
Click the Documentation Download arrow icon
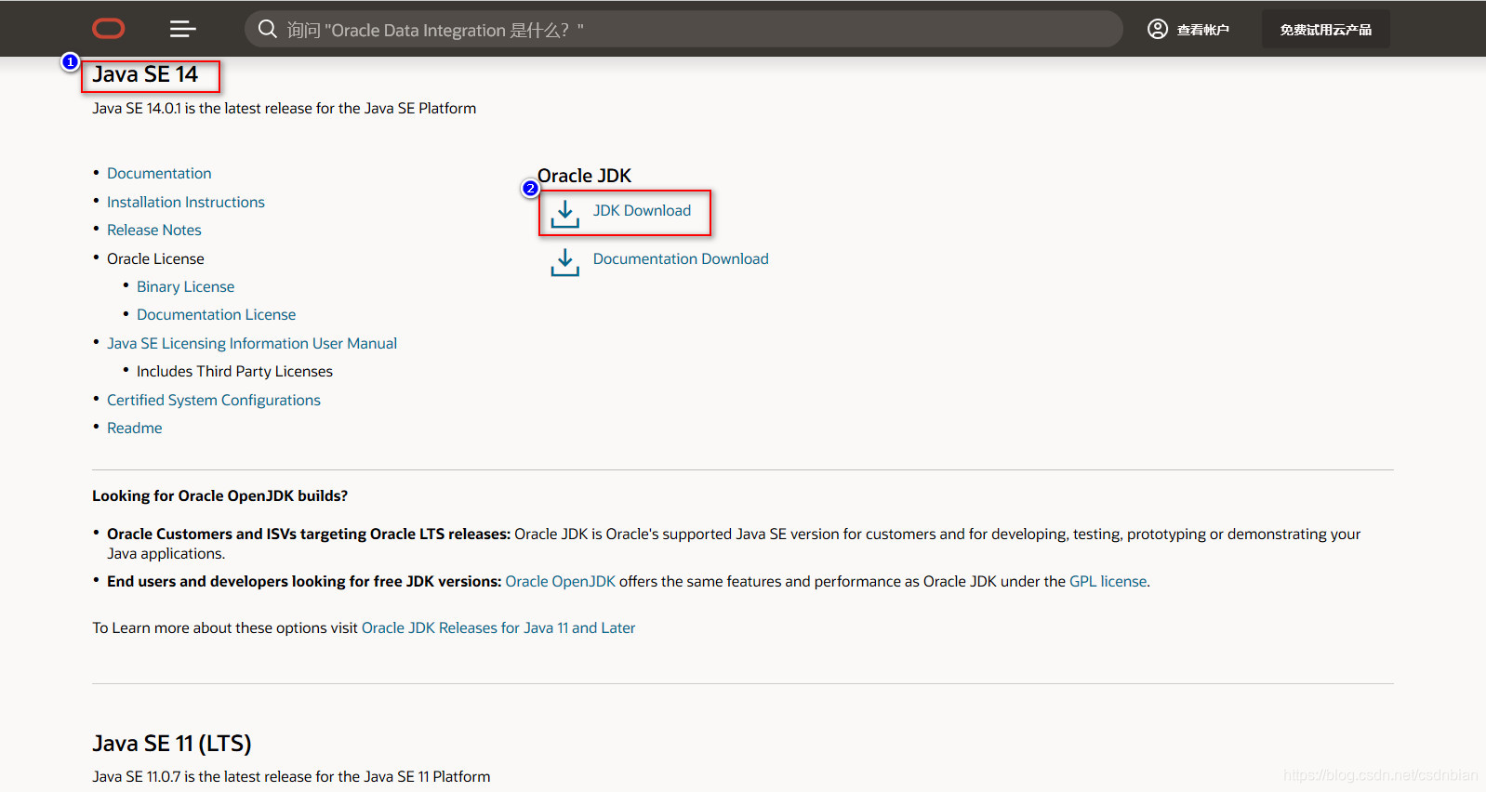point(564,262)
